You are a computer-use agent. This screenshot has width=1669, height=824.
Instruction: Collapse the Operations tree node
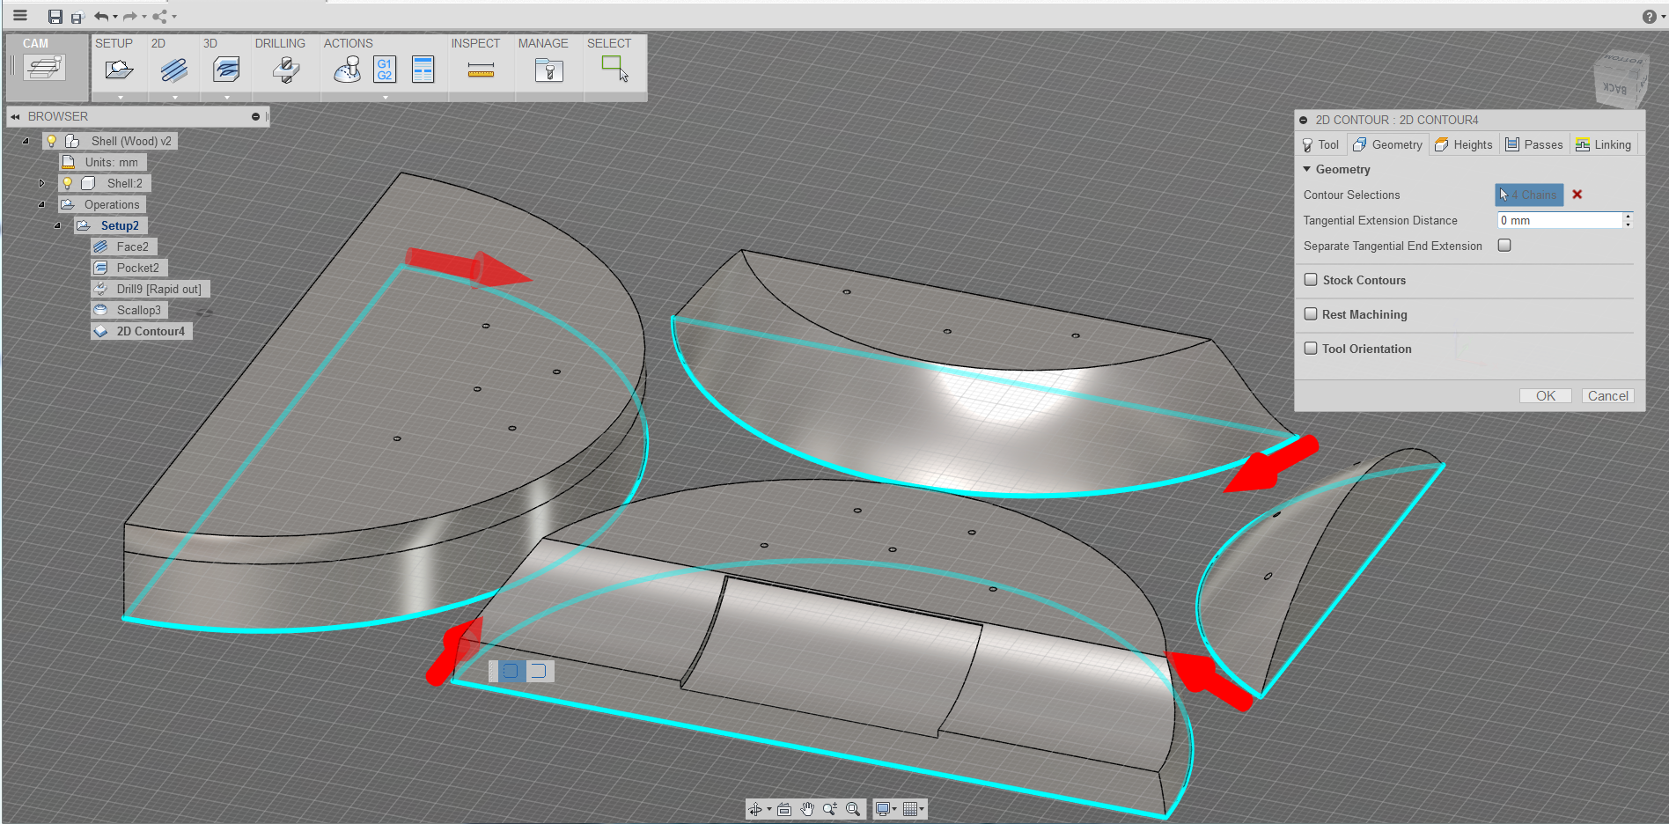(41, 204)
